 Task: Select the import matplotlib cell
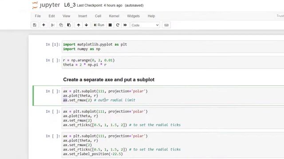[173, 47]
